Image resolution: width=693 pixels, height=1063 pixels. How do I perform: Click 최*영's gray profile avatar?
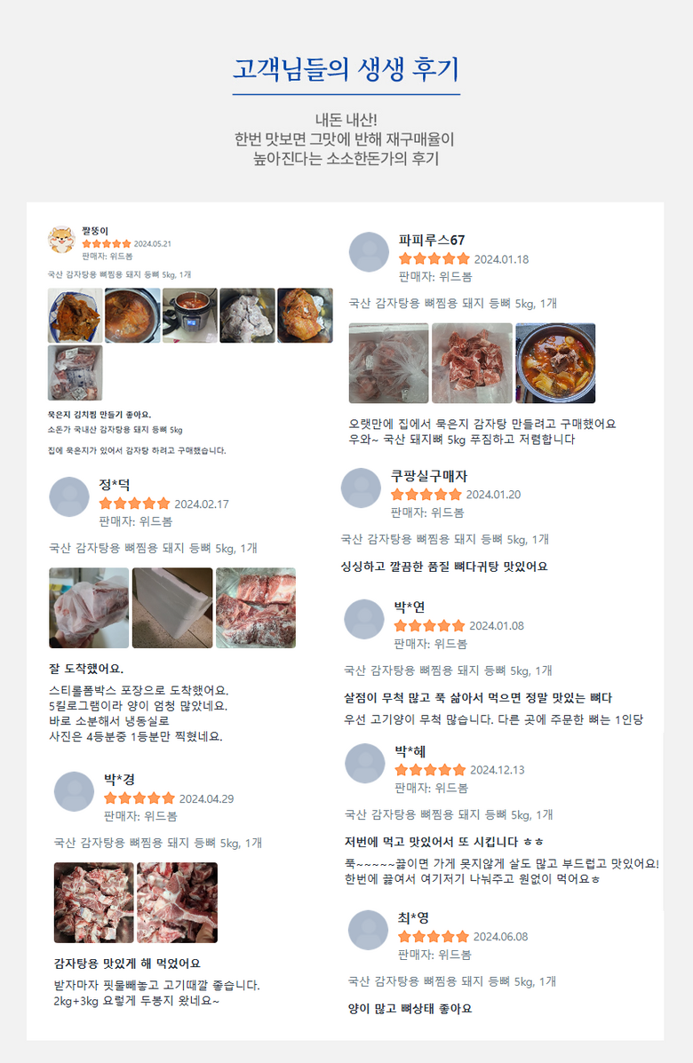[x=368, y=930]
